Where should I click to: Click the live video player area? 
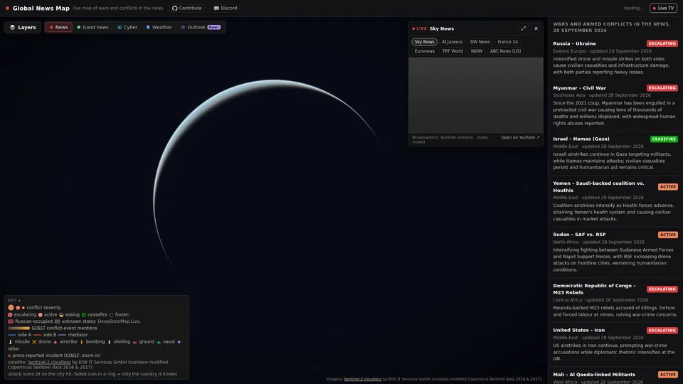click(x=476, y=95)
